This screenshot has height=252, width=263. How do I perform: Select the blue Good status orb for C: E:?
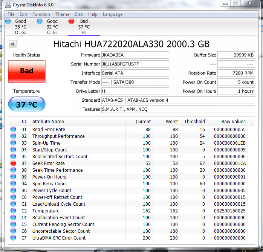tap(40, 21)
